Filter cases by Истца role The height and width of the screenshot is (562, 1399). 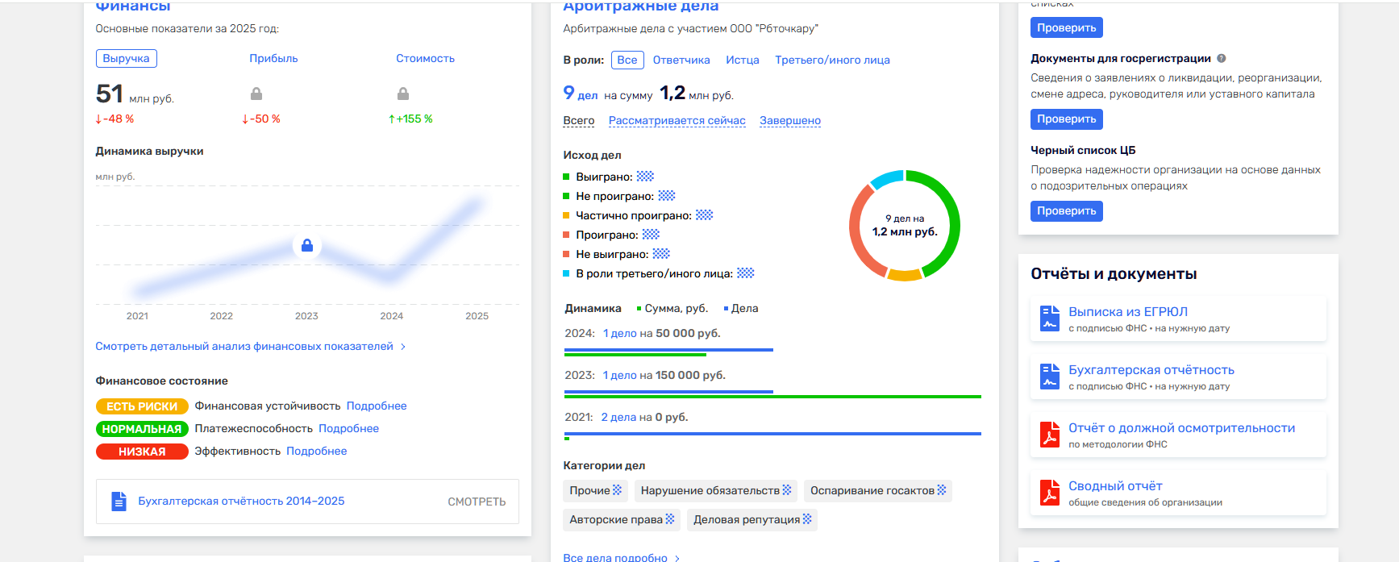click(743, 60)
